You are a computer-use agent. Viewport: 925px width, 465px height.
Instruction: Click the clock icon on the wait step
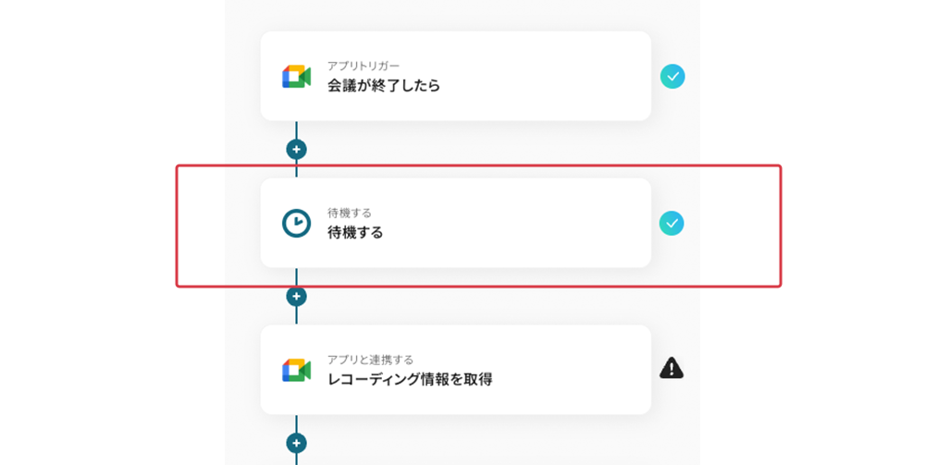[x=296, y=223]
